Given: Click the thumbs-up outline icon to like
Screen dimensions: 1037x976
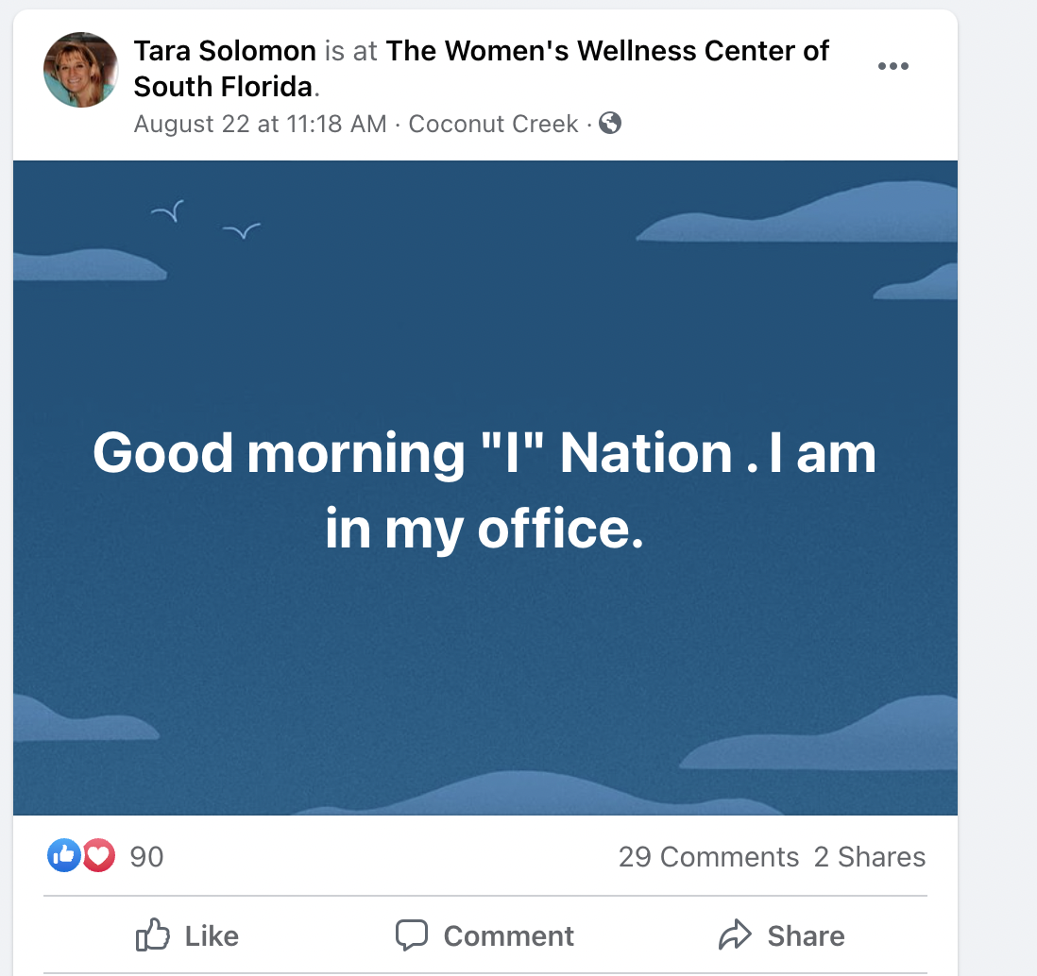Looking at the screenshot, I should pyautogui.click(x=153, y=935).
